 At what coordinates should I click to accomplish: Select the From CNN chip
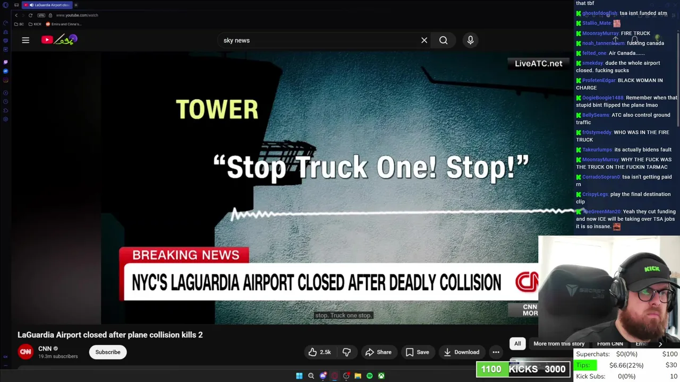pos(610,343)
